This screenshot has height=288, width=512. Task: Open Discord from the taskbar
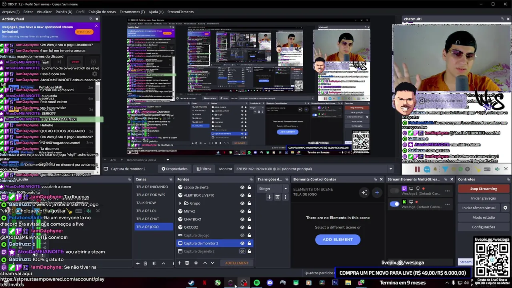coord(270,283)
